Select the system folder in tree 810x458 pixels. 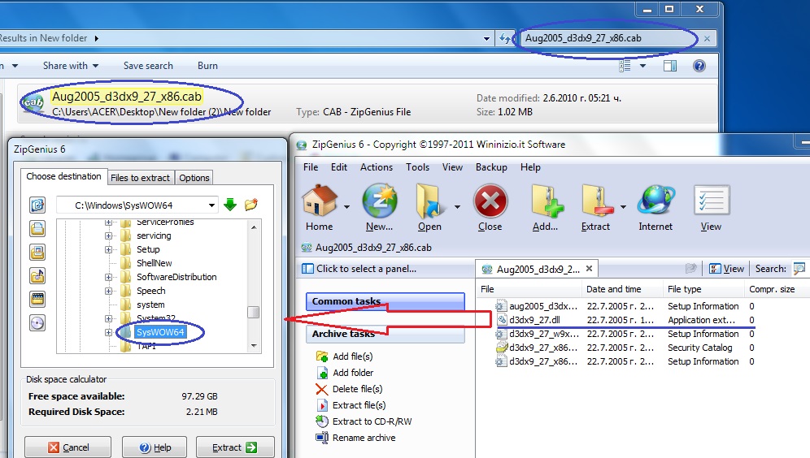(x=150, y=305)
